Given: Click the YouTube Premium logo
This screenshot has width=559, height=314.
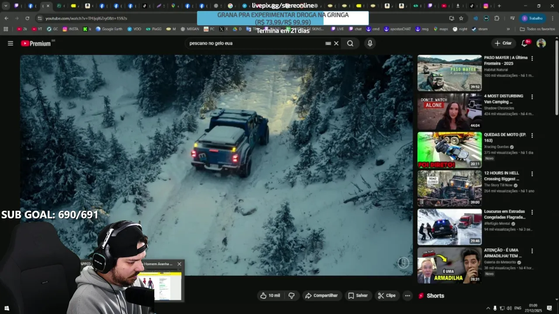Looking at the screenshot, I should point(36,43).
